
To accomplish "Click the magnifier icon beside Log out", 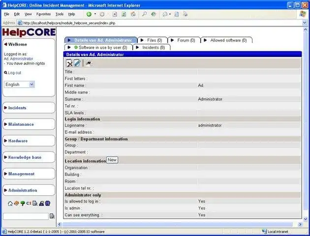I will tap(5, 73).
